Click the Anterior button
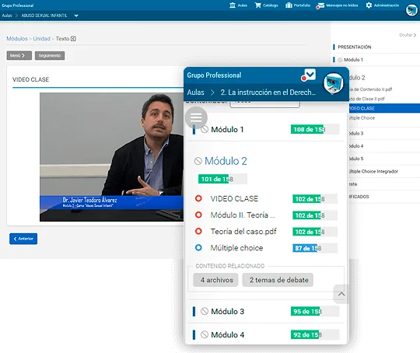Viewport: 420px width, 353px height. pos(23,239)
